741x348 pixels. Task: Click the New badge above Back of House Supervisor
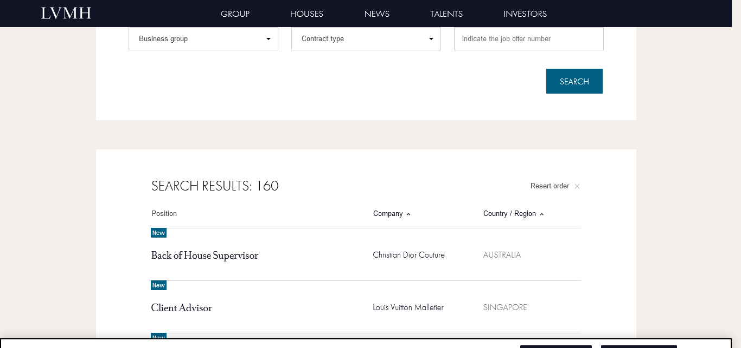tap(158, 233)
